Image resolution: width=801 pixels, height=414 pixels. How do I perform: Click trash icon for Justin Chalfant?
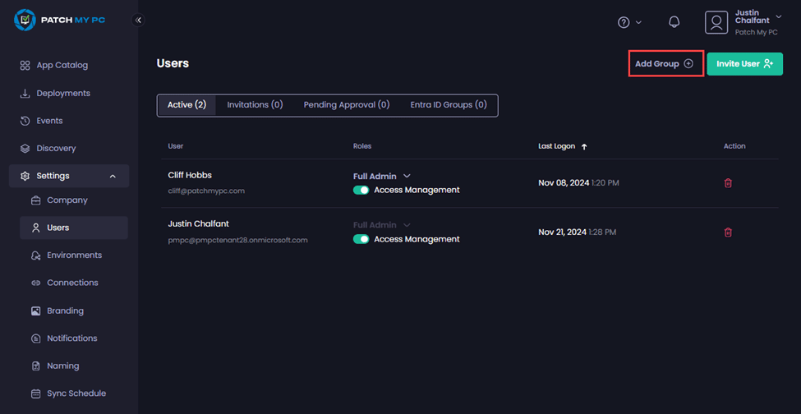(728, 232)
